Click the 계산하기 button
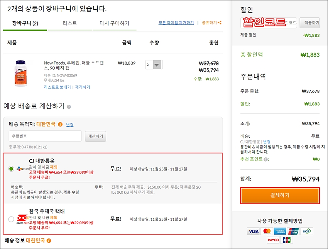The height and width of the screenshot is (249, 328). (95, 136)
